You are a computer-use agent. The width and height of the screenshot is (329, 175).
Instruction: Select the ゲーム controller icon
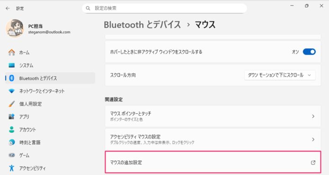click(11, 155)
